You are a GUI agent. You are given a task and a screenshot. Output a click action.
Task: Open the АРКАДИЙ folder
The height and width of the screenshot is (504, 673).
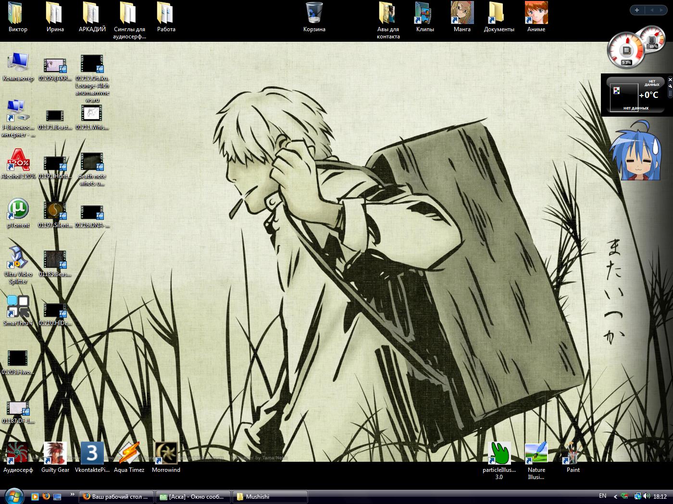[x=92, y=17]
